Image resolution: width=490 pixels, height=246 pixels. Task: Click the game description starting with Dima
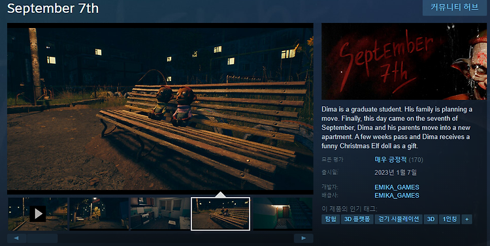(397, 127)
